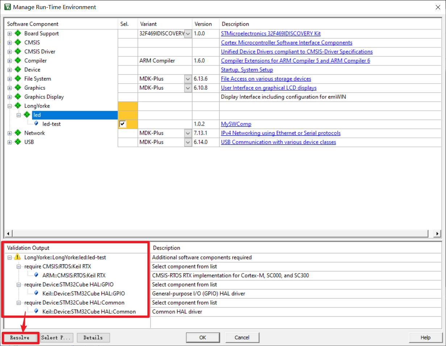Collapse the require Device:STM32Cube HAL:GPIO node
This screenshot has height=346, width=446.
pyautogui.click(x=19, y=284)
